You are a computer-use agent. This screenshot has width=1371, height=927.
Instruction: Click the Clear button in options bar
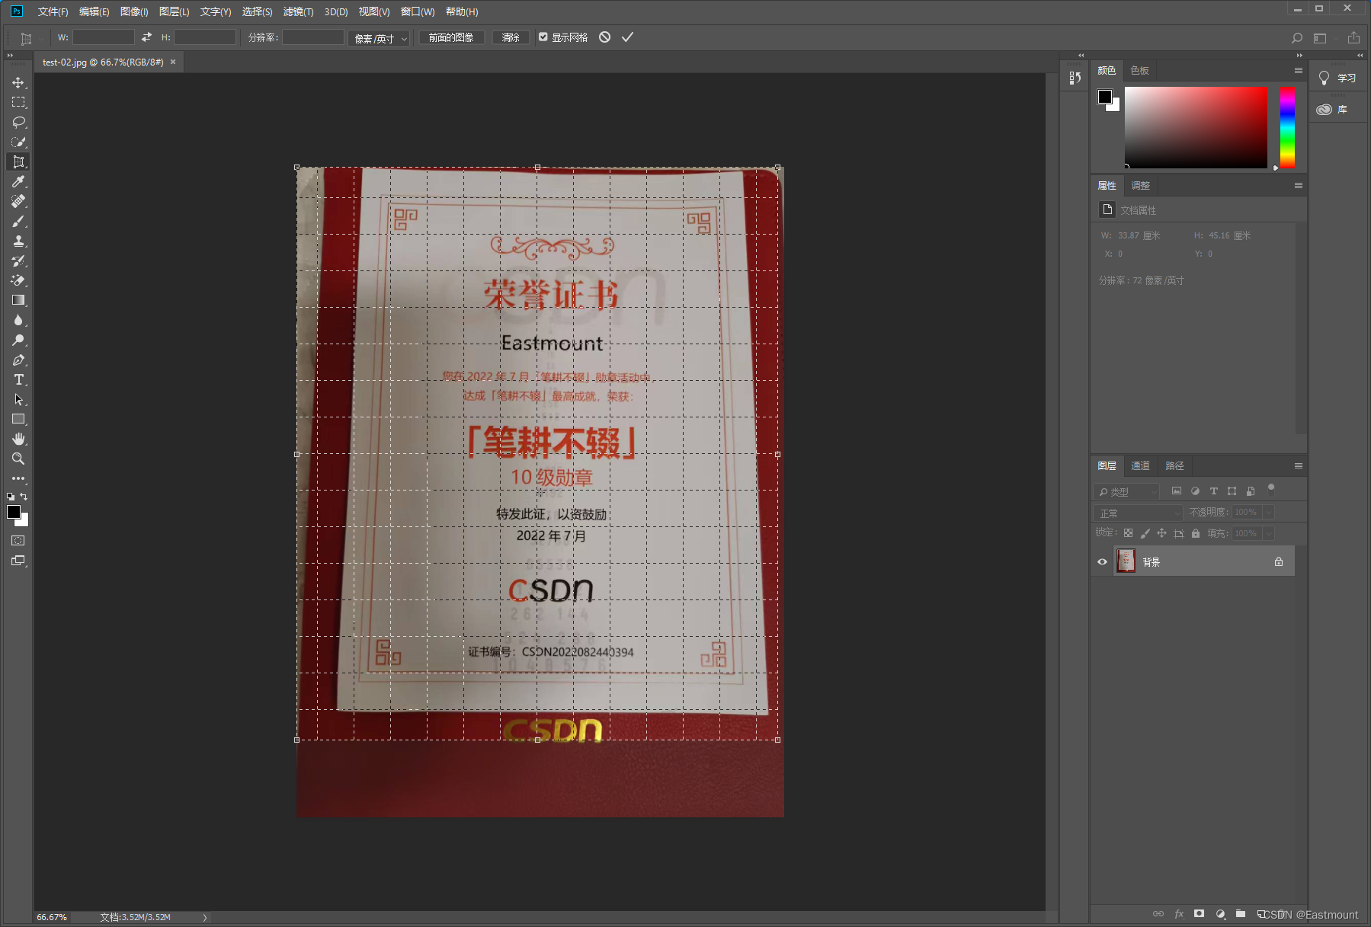point(511,37)
